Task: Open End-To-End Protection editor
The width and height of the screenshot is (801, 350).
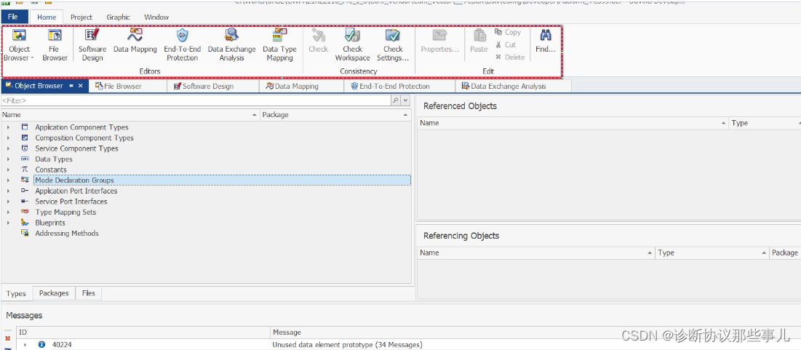Action: pyautogui.click(x=183, y=45)
